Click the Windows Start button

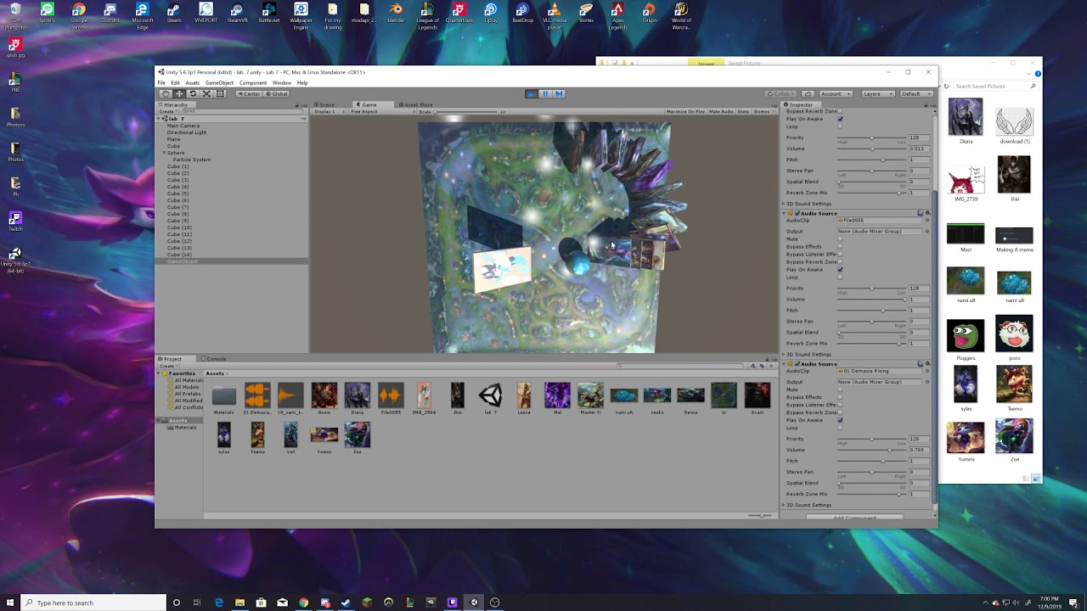9,603
